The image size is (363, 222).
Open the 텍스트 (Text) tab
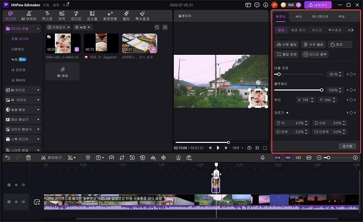tap(47, 16)
